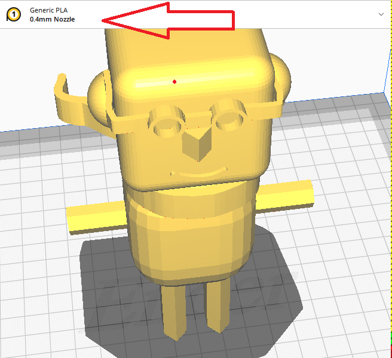
Task: Click the "Generic PLA" material label
Action: (48, 10)
